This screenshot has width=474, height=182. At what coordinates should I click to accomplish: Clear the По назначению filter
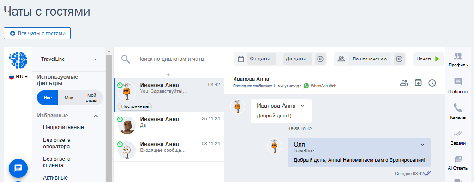(399, 59)
